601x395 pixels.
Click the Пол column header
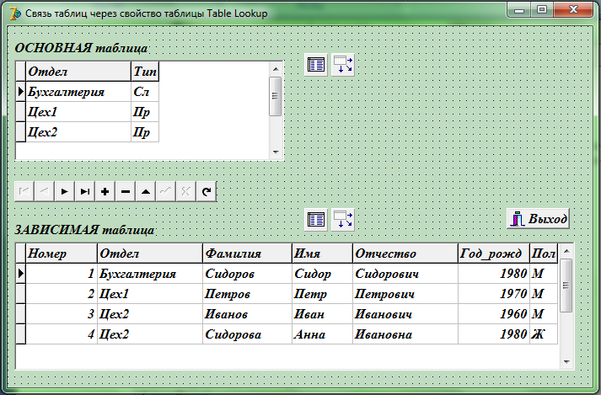click(544, 254)
